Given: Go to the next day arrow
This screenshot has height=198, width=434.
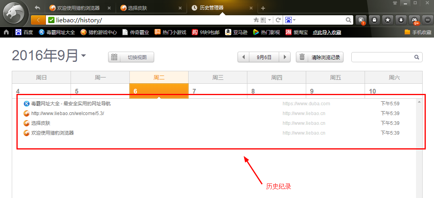Looking at the screenshot, I should pyautogui.click(x=285, y=57).
